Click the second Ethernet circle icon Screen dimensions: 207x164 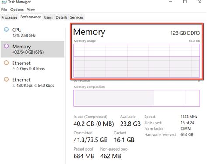click(x=7, y=80)
